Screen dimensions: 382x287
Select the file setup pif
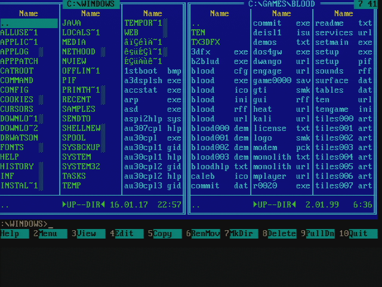[344, 61]
